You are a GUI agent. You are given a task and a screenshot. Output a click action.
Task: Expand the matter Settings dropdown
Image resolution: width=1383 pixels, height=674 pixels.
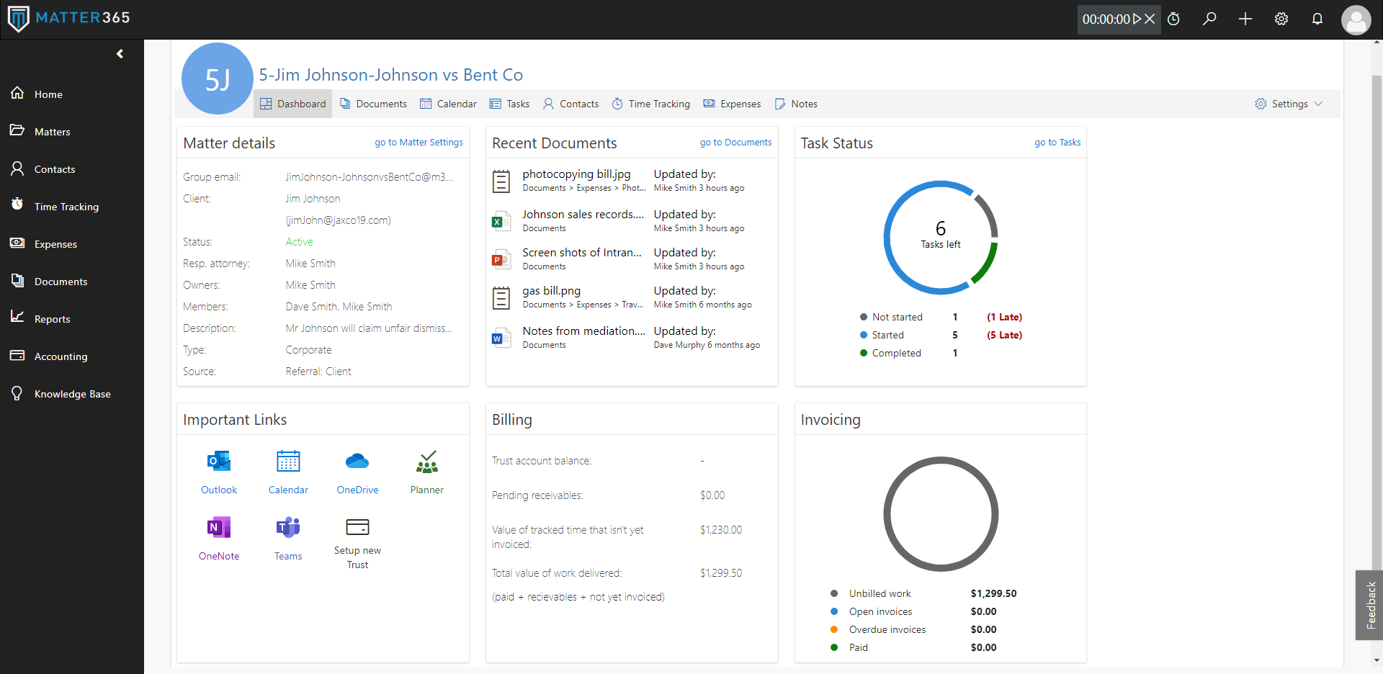[x=1289, y=104]
